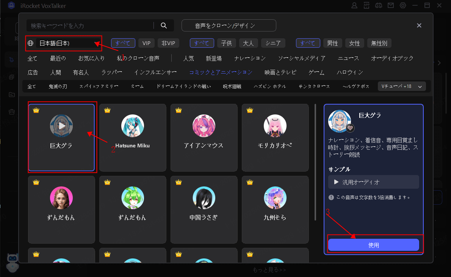Click the もっと見る>> link
The width and height of the screenshot is (451, 277).
click(x=269, y=270)
